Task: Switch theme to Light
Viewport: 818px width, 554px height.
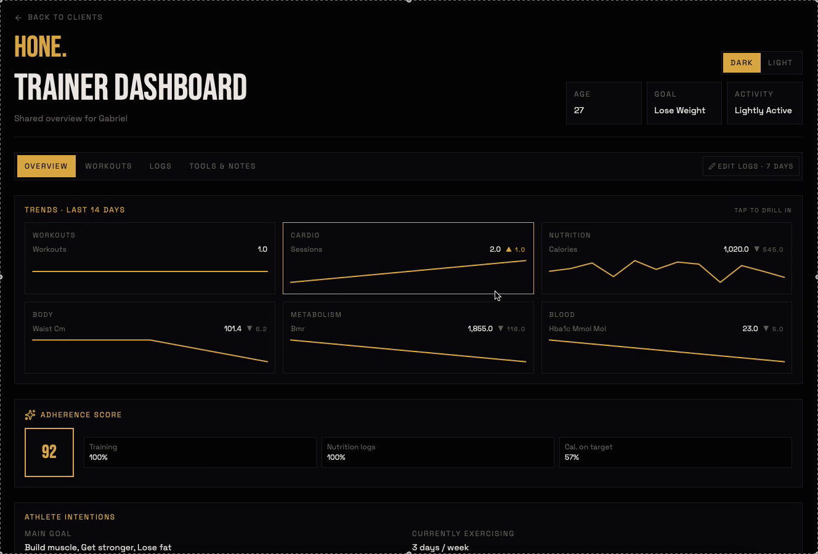Action: pos(780,63)
